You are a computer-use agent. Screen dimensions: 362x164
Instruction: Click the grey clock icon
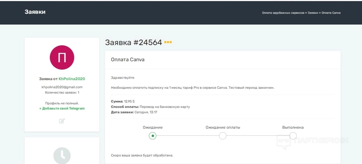point(62,155)
